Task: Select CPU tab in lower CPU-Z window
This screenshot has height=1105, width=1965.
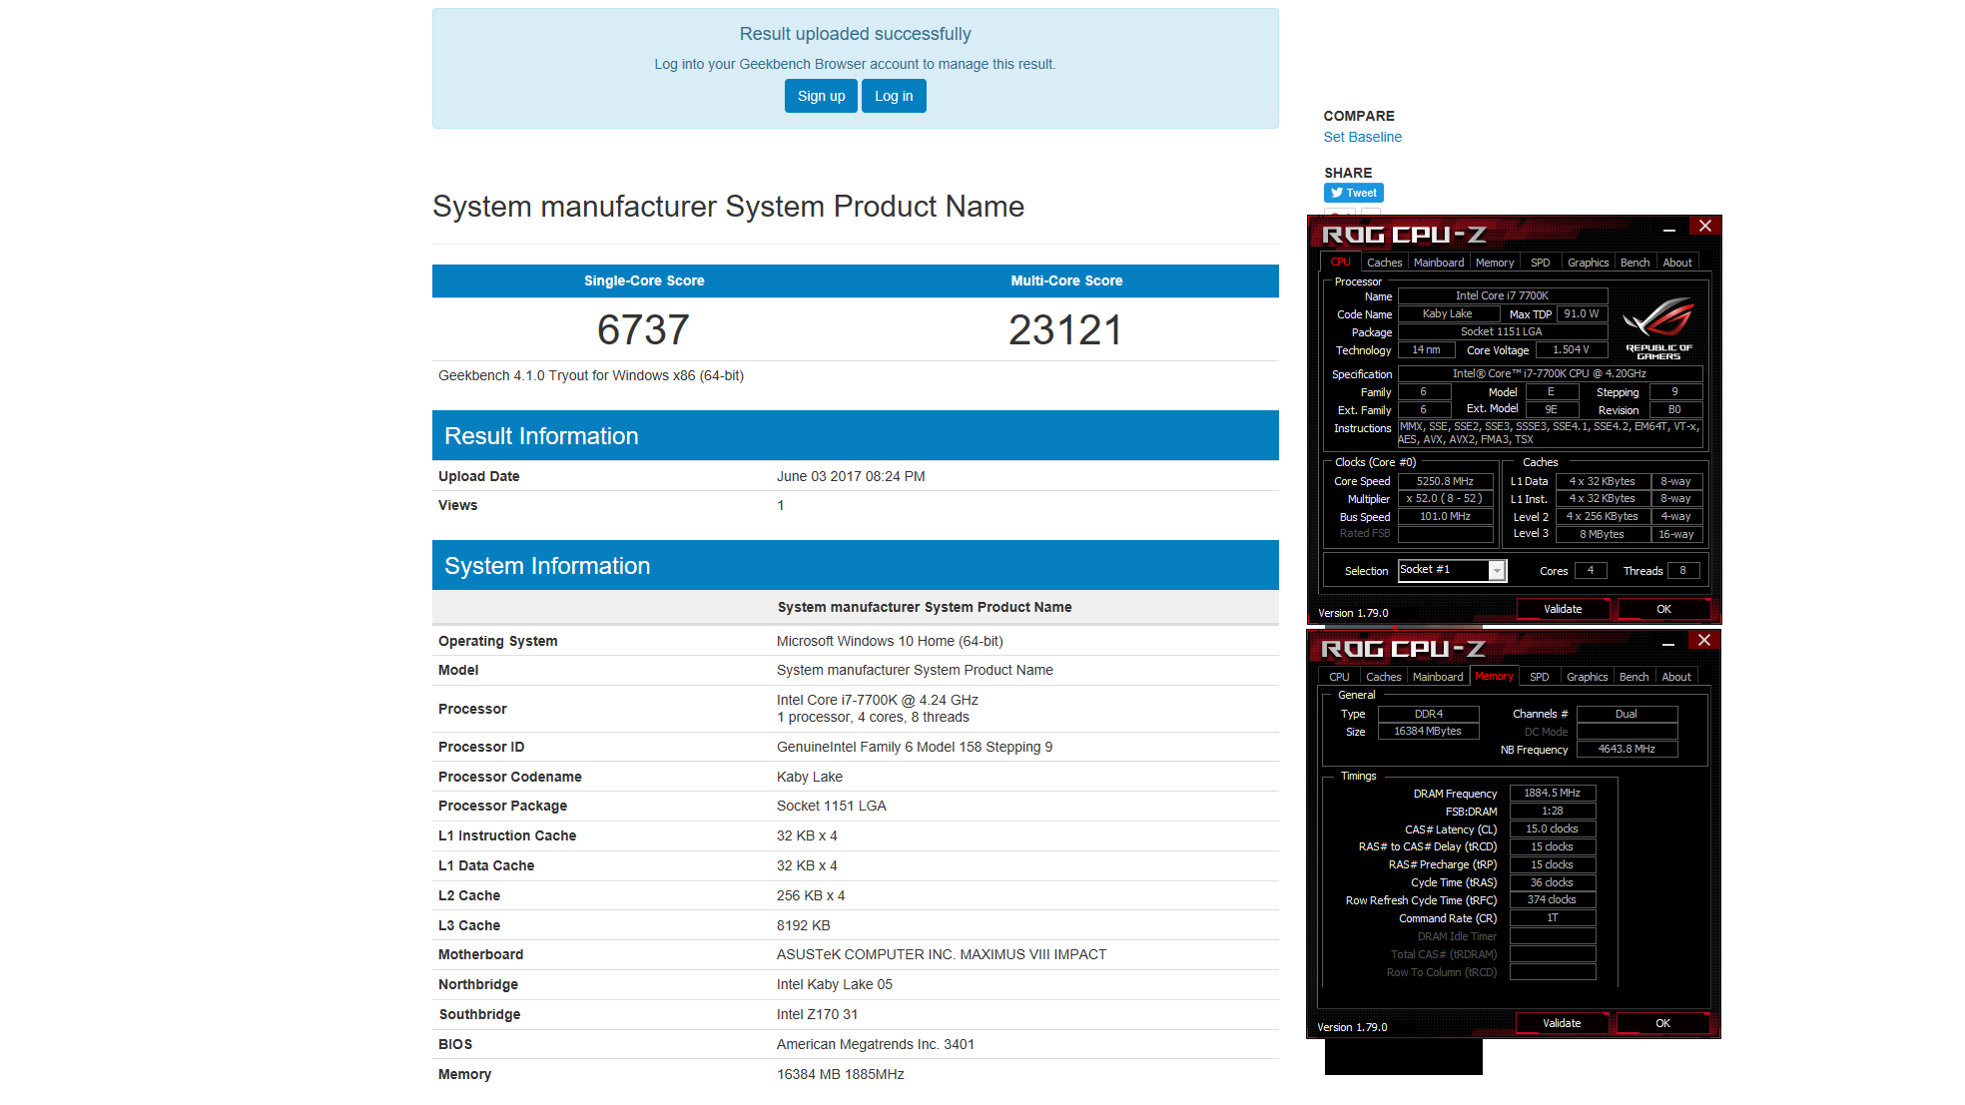Action: [1339, 677]
